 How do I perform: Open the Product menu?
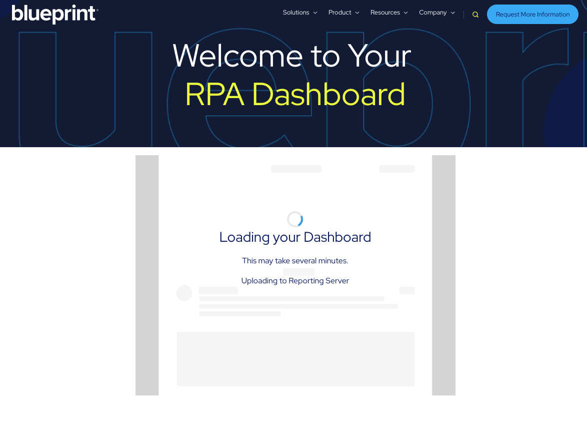pos(339,13)
